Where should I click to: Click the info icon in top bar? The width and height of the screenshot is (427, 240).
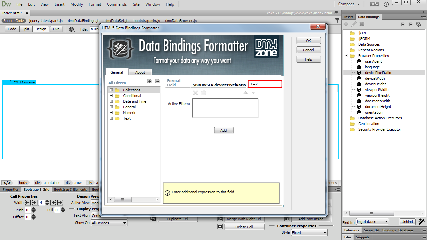pos(386,4)
